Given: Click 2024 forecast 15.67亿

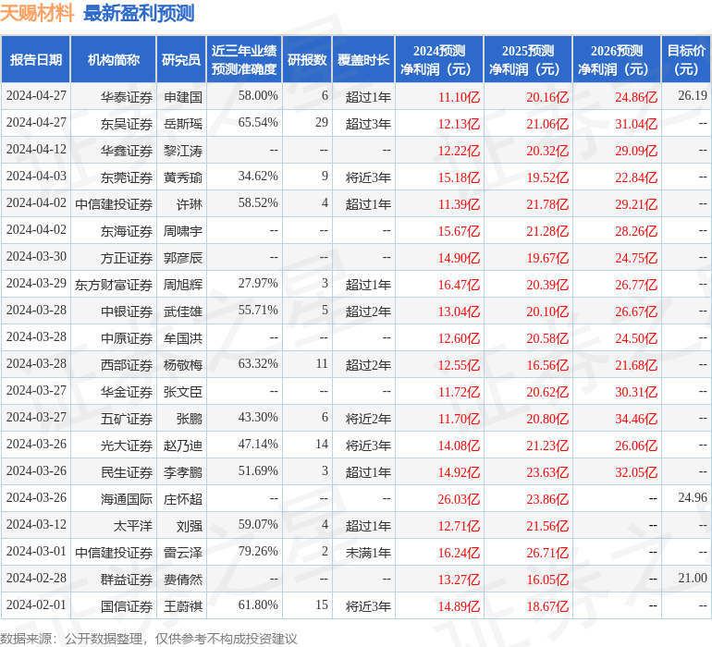Looking at the screenshot, I should pyautogui.click(x=459, y=231).
